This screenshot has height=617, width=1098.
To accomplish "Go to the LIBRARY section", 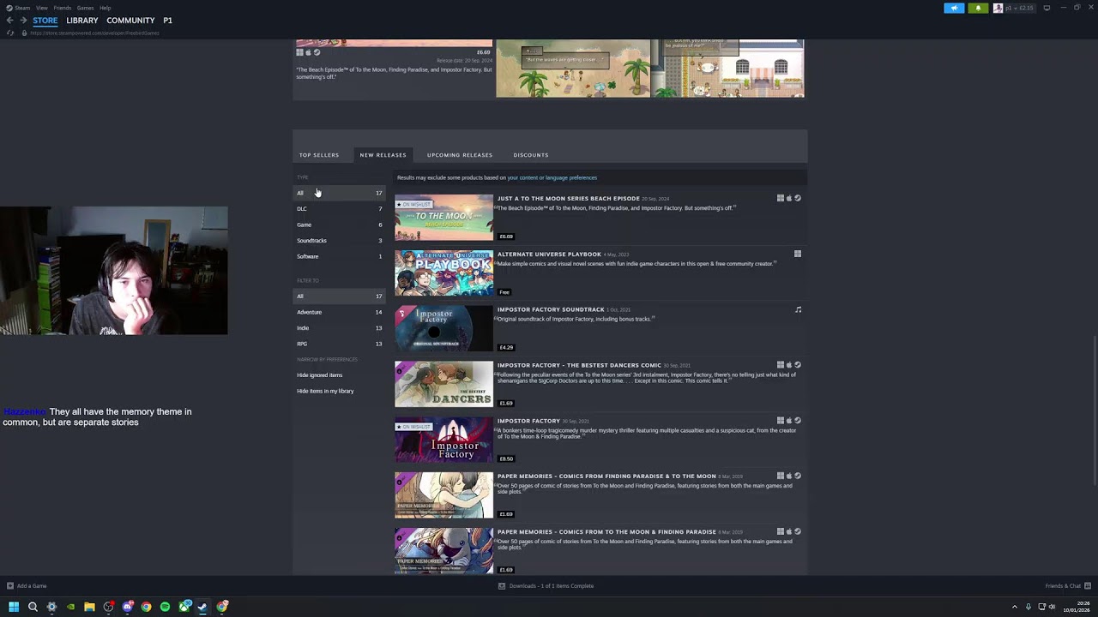I will coord(82,21).
